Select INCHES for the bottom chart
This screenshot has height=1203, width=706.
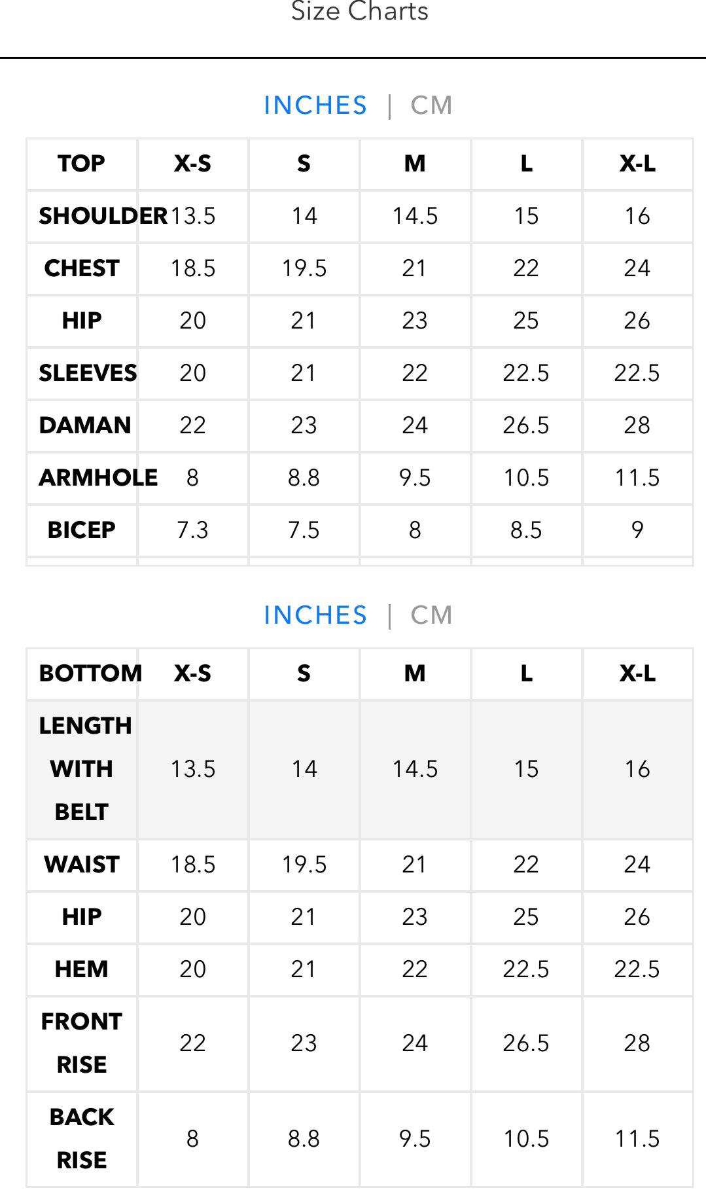click(x=315, y=615)
